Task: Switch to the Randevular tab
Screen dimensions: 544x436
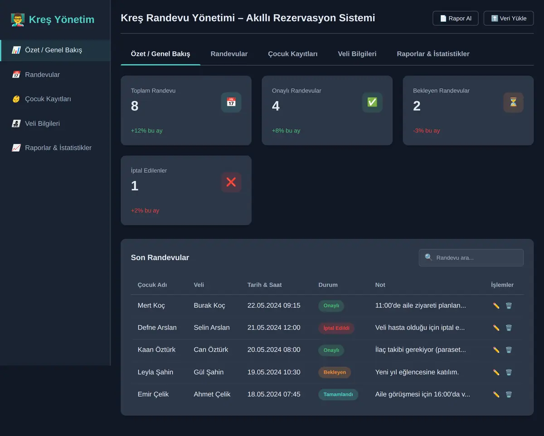Action: 229,54
